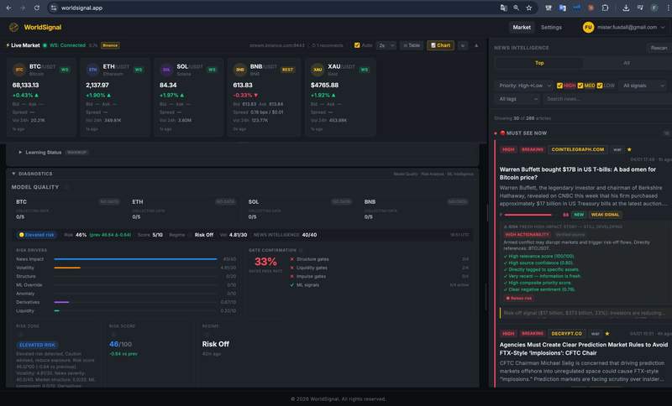Open the 2s refresh interval dropdown
Screen dimensions: 672x406
coord(386,45)
